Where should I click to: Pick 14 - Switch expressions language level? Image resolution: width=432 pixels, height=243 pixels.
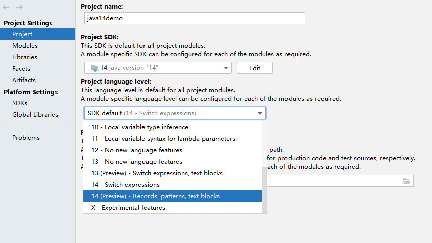[125, 185]
